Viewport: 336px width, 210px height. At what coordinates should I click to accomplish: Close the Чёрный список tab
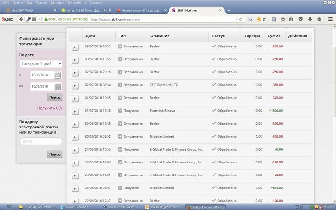tap(165, 10)
